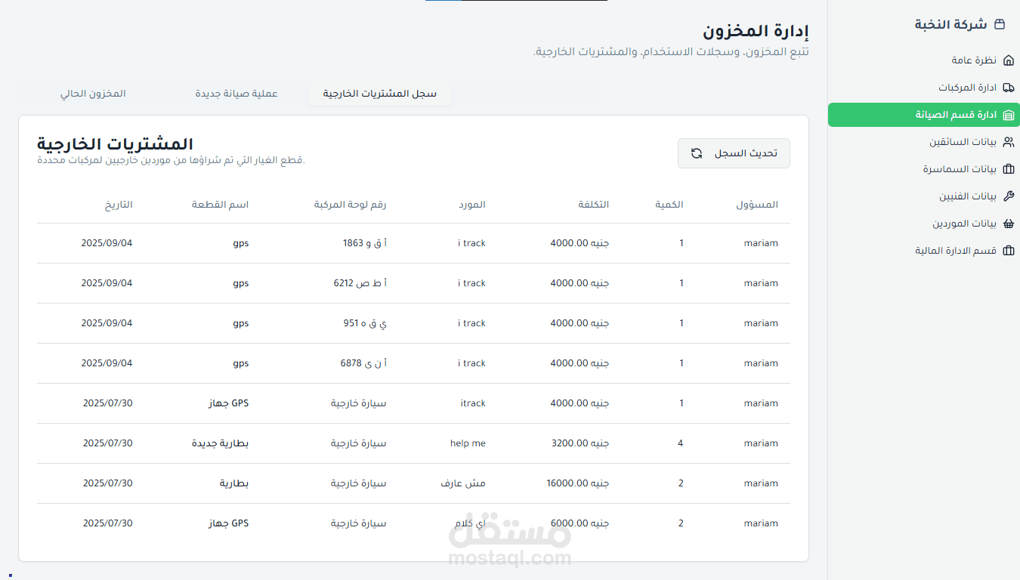The image size is (1020, 580).
Task: Click the part name بطارية جديدة
Action: tap(221, 443)
